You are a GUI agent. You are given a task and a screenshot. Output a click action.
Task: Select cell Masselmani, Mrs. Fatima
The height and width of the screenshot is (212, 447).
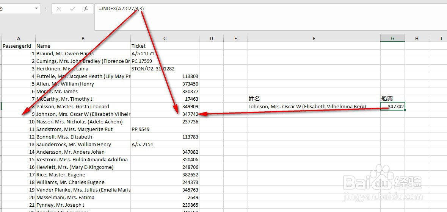83,197
